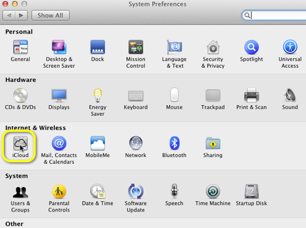Minimize the window with the yellow button
Viewport: 306px width, 228px height.
coord(15,4)
